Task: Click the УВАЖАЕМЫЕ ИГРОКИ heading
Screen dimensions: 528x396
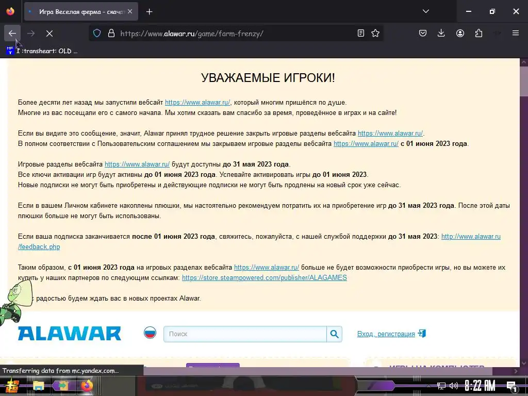Action: tap(268, 78)
